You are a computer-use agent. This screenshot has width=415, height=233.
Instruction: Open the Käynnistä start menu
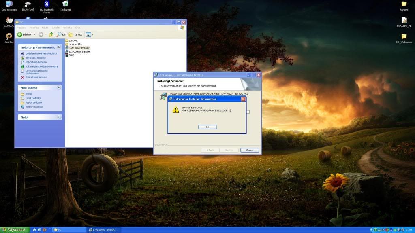[14, 230]
